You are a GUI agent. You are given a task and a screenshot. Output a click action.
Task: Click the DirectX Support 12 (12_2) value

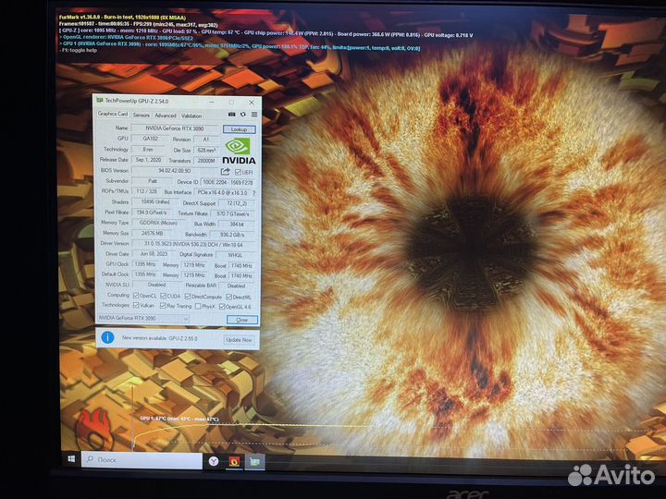(237, 203)
